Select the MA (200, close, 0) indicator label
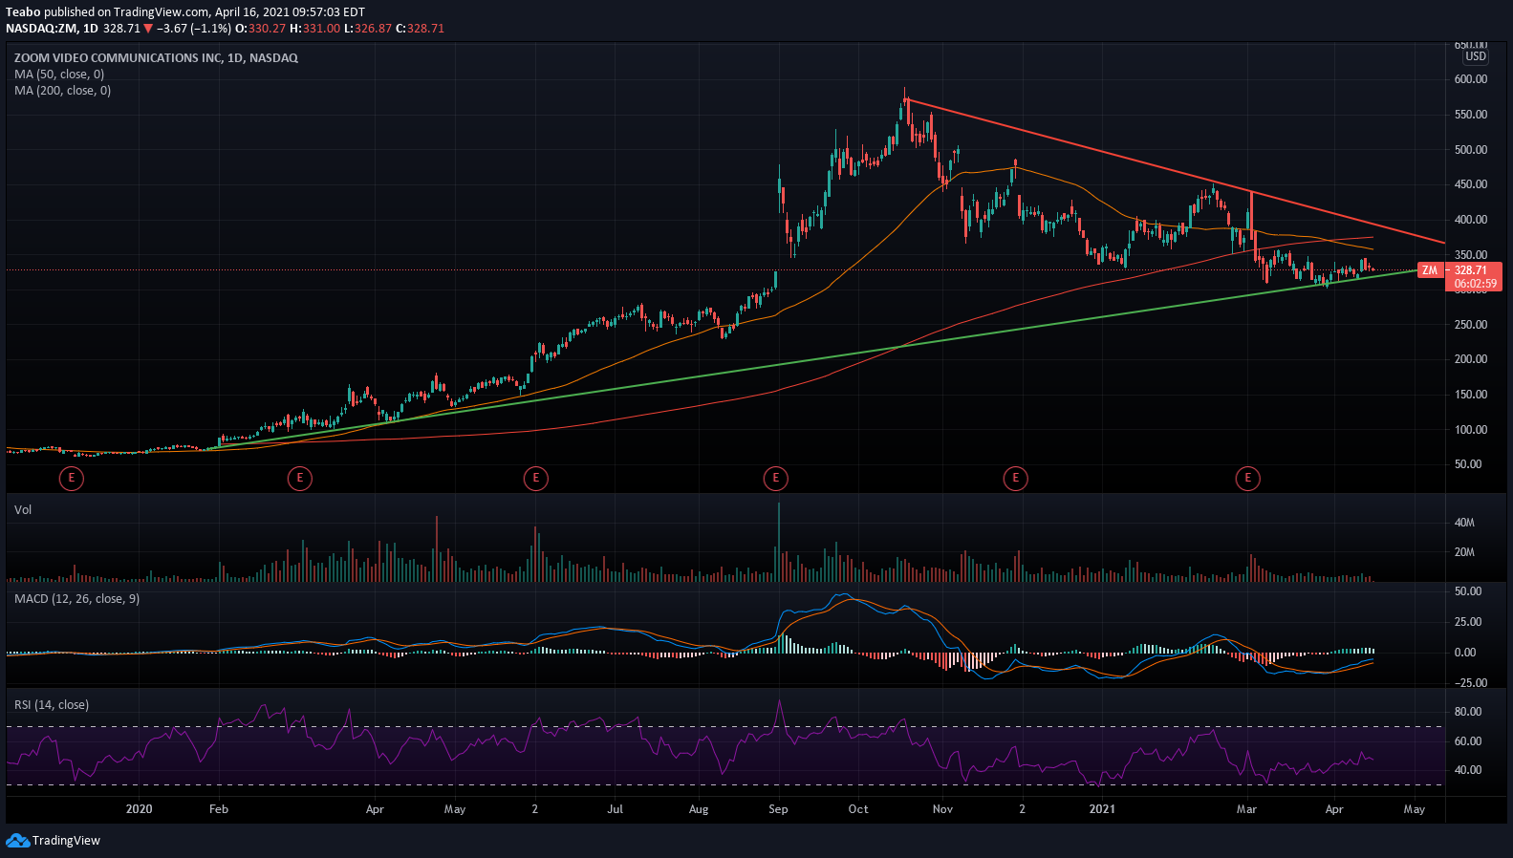This screenshot has width=1513, height=858. coord(62,91)
